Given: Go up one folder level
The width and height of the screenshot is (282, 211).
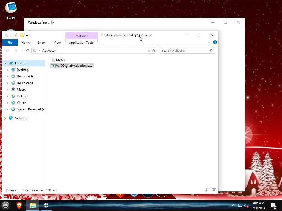Looking at the screenshot, I should point(28,51).
